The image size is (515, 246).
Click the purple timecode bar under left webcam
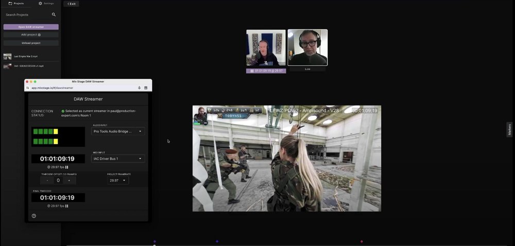pos(266,71)
